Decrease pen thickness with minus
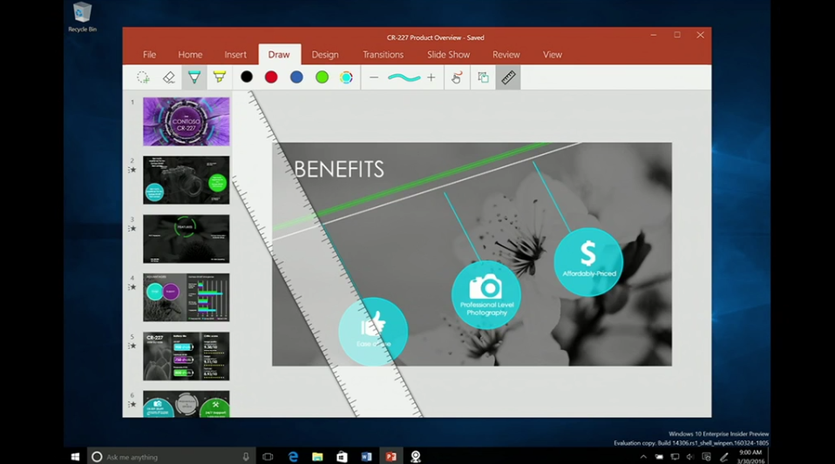 374,77
